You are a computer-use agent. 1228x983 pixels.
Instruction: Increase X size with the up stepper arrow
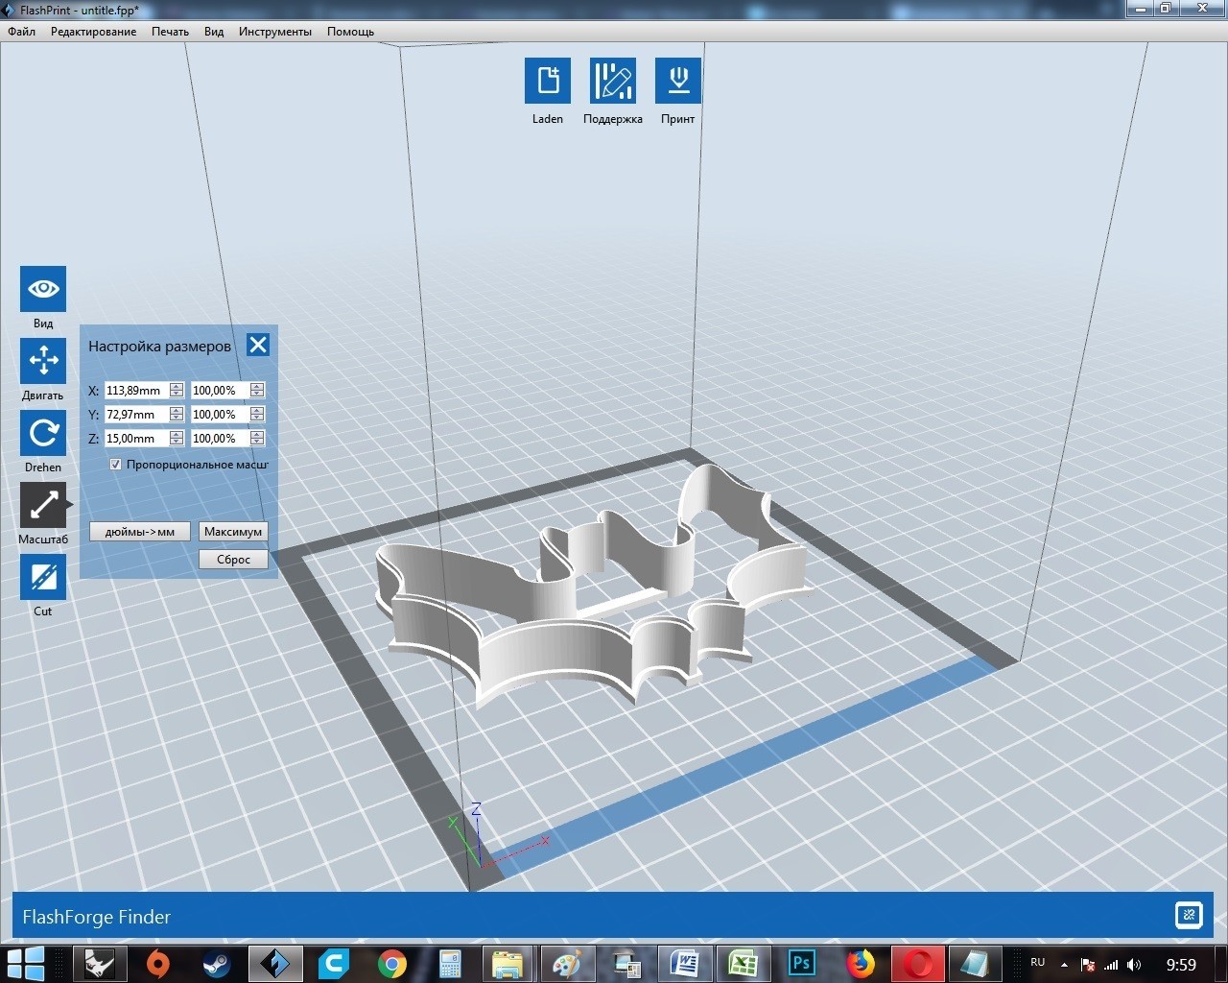click(x=177, y=387)
